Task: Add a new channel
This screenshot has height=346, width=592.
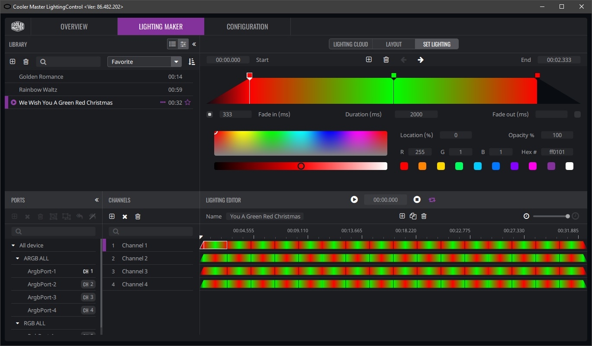Action: [x=112, y=216]
